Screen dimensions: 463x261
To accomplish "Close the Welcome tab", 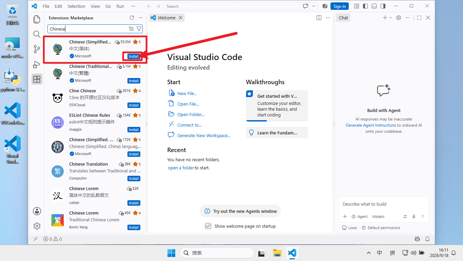I will 180,18.
